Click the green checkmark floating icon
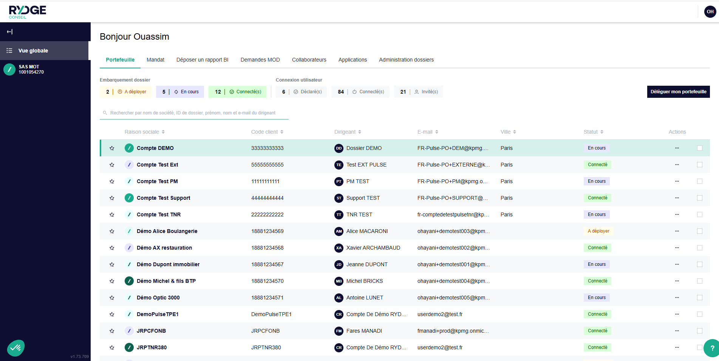Screen dimensions: 719x361 15,348
